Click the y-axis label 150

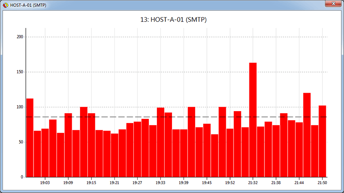coord(20,72)
